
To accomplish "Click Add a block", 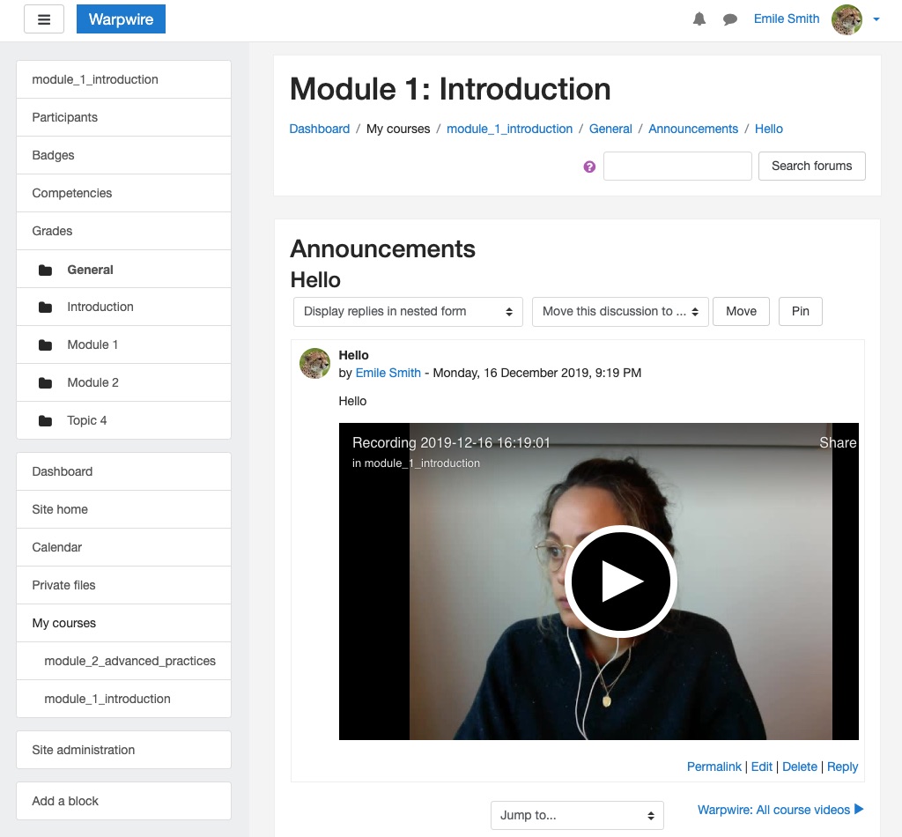I will [x=123, y=801].
